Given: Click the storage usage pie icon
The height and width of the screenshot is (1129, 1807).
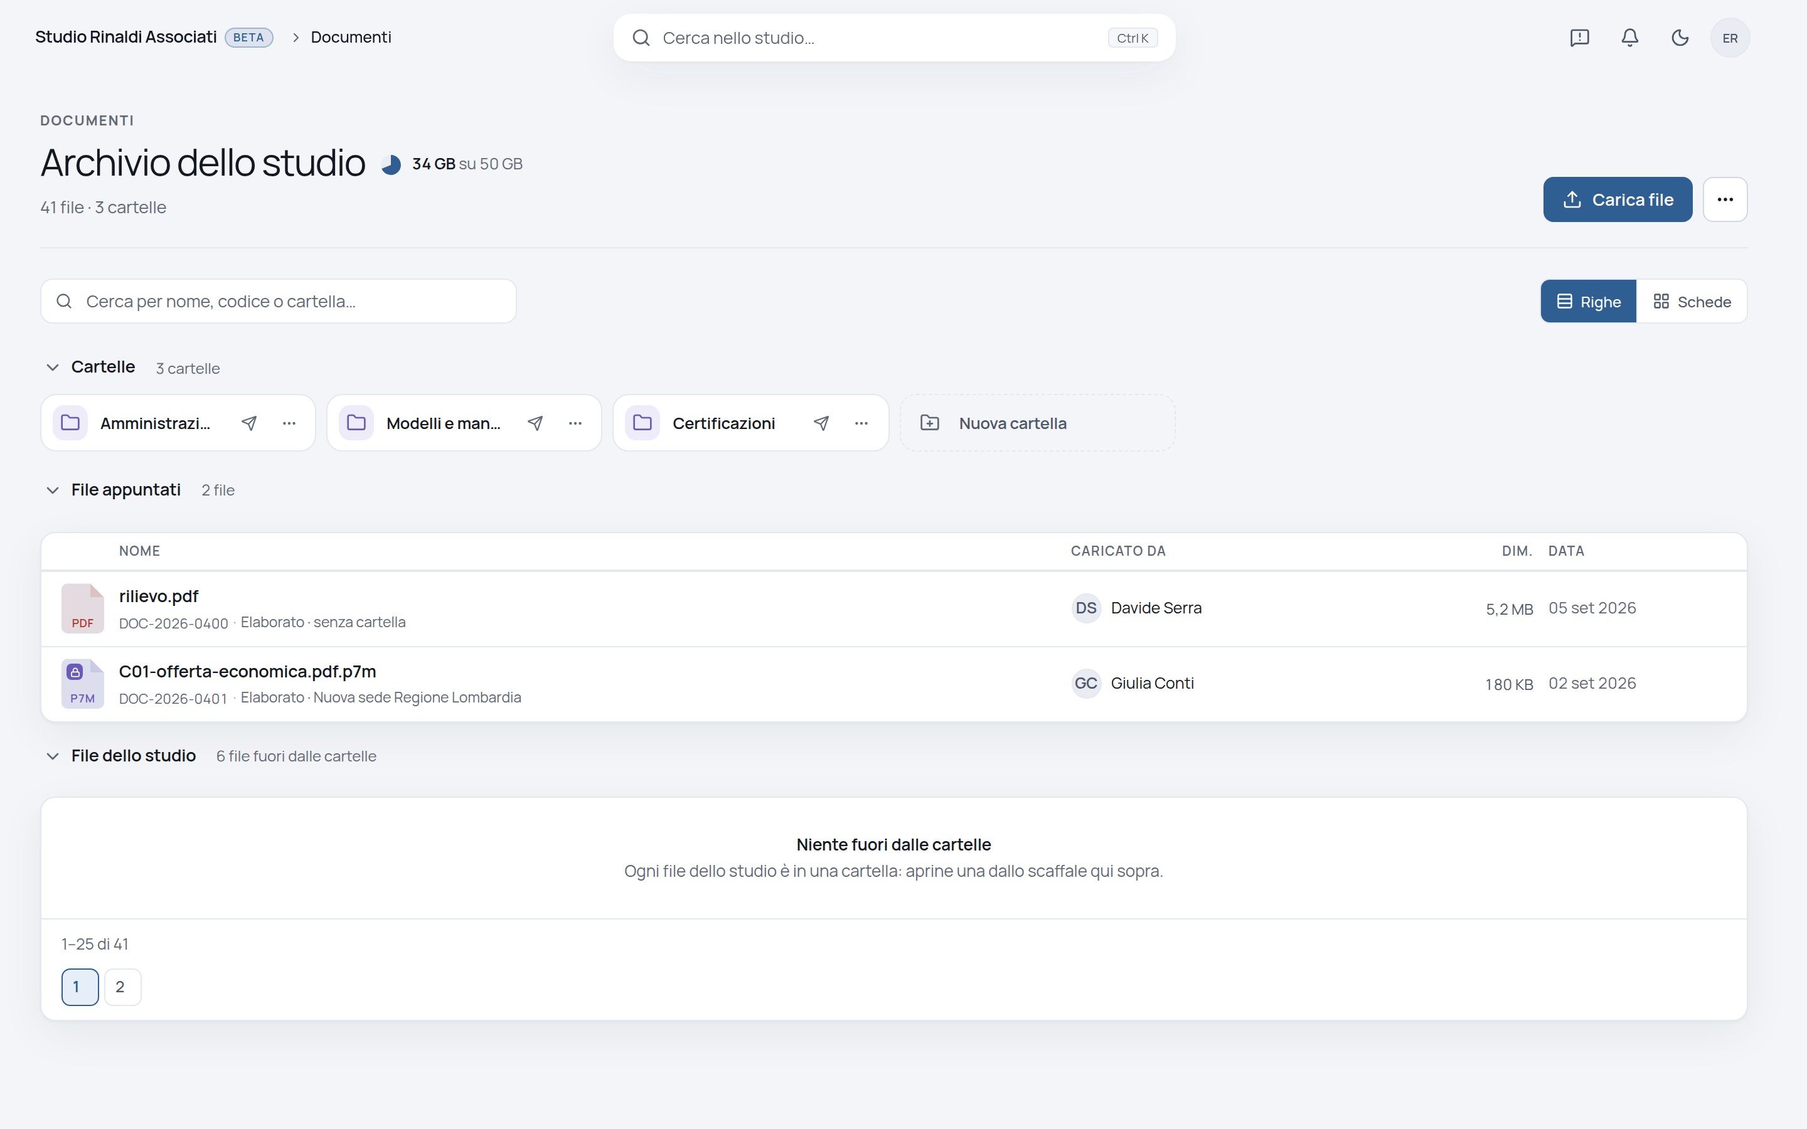Looking at the screenshot, I should [x=390, y=164].
